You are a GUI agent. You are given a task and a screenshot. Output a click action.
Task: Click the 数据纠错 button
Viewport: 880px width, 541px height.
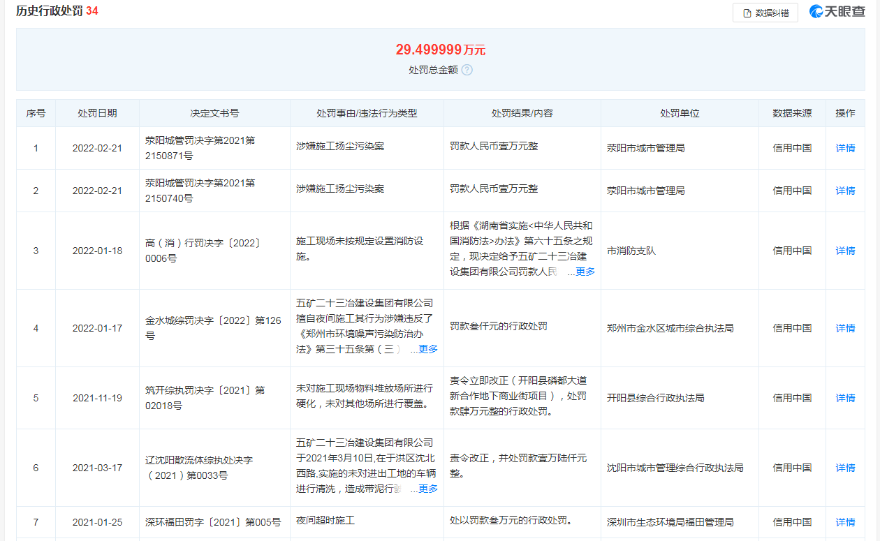point(765,13)
